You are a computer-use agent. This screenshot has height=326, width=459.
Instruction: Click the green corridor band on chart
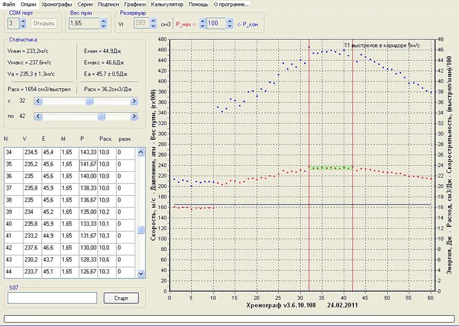[x=331, y=168]
